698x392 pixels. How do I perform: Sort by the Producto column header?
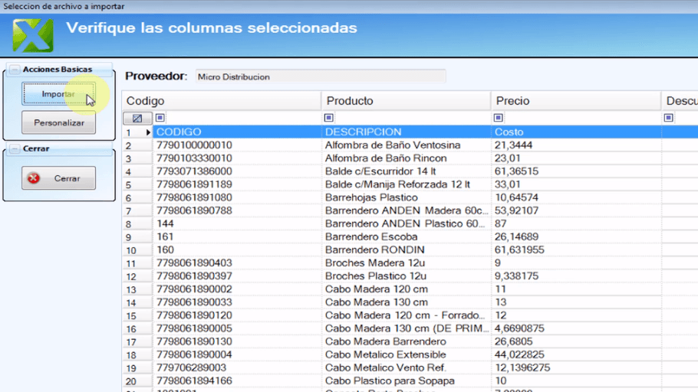pos(405,101)
